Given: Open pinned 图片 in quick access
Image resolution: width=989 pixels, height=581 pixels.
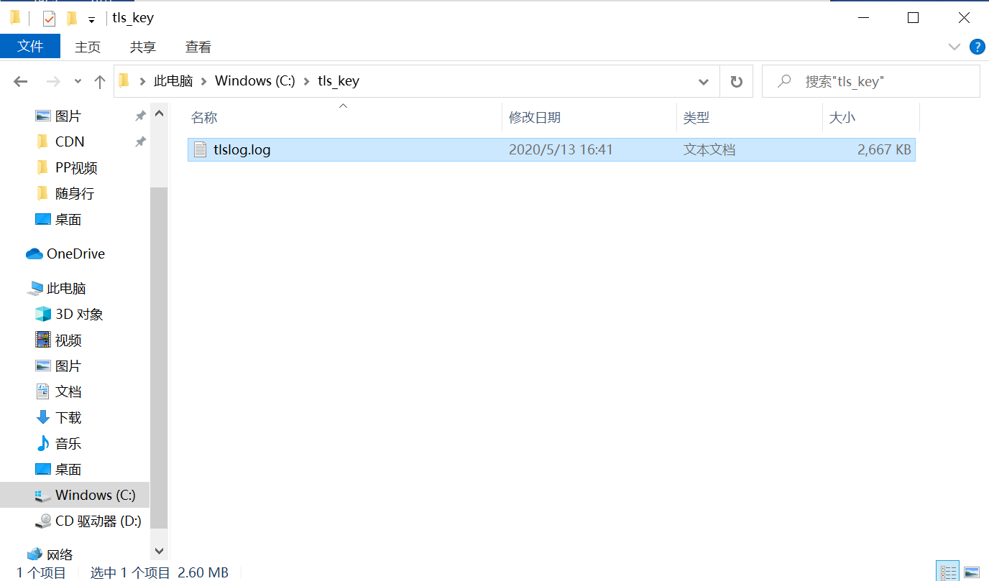Looking at the screenshot, I should point(68,116).
